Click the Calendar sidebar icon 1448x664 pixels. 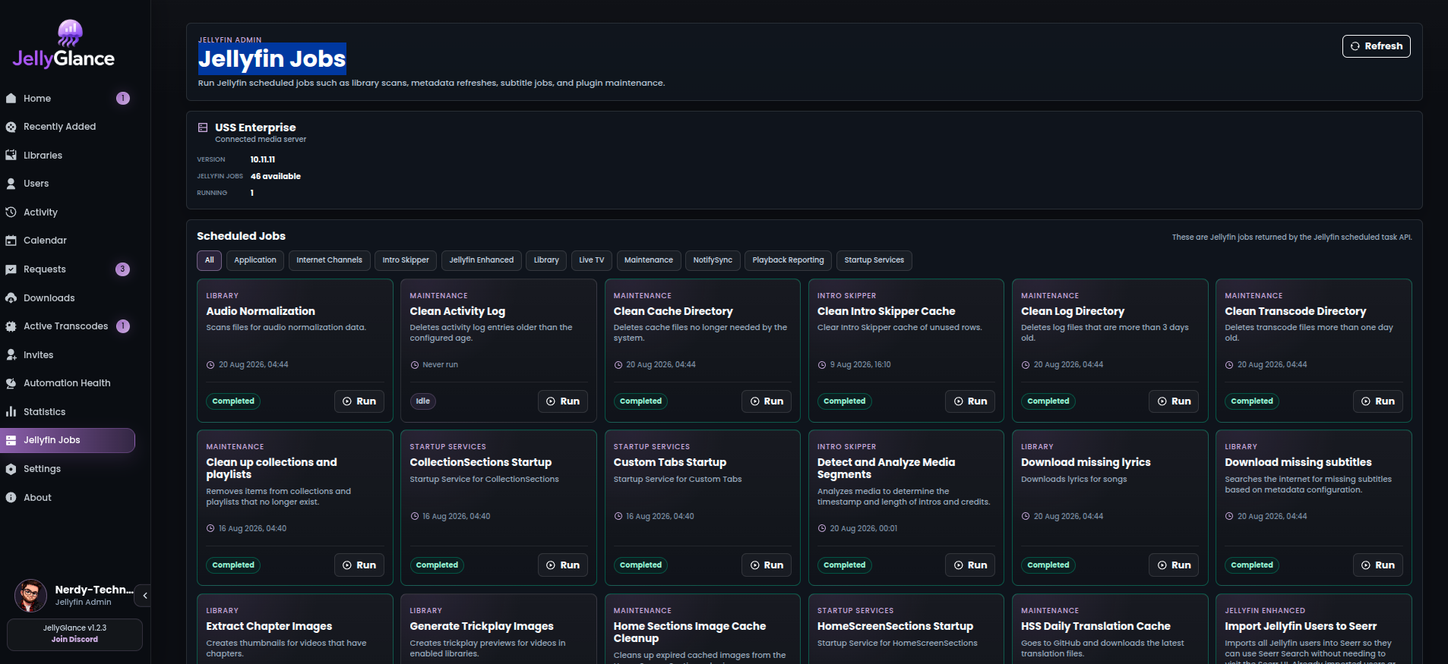click(x=11, y=241)
